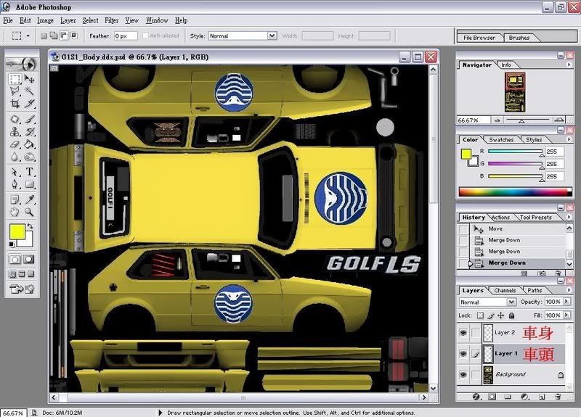Choose the Path Selection tool
The height and width of the screenshot is (417, 581).
coord(15,172)
